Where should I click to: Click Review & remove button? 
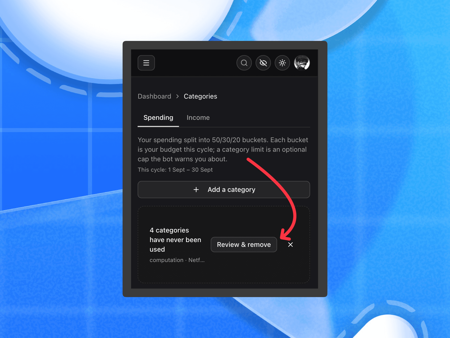(244, 245)
